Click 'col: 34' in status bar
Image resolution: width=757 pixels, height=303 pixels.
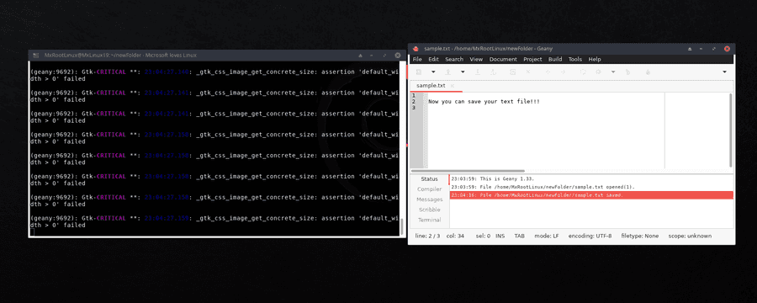454,236
